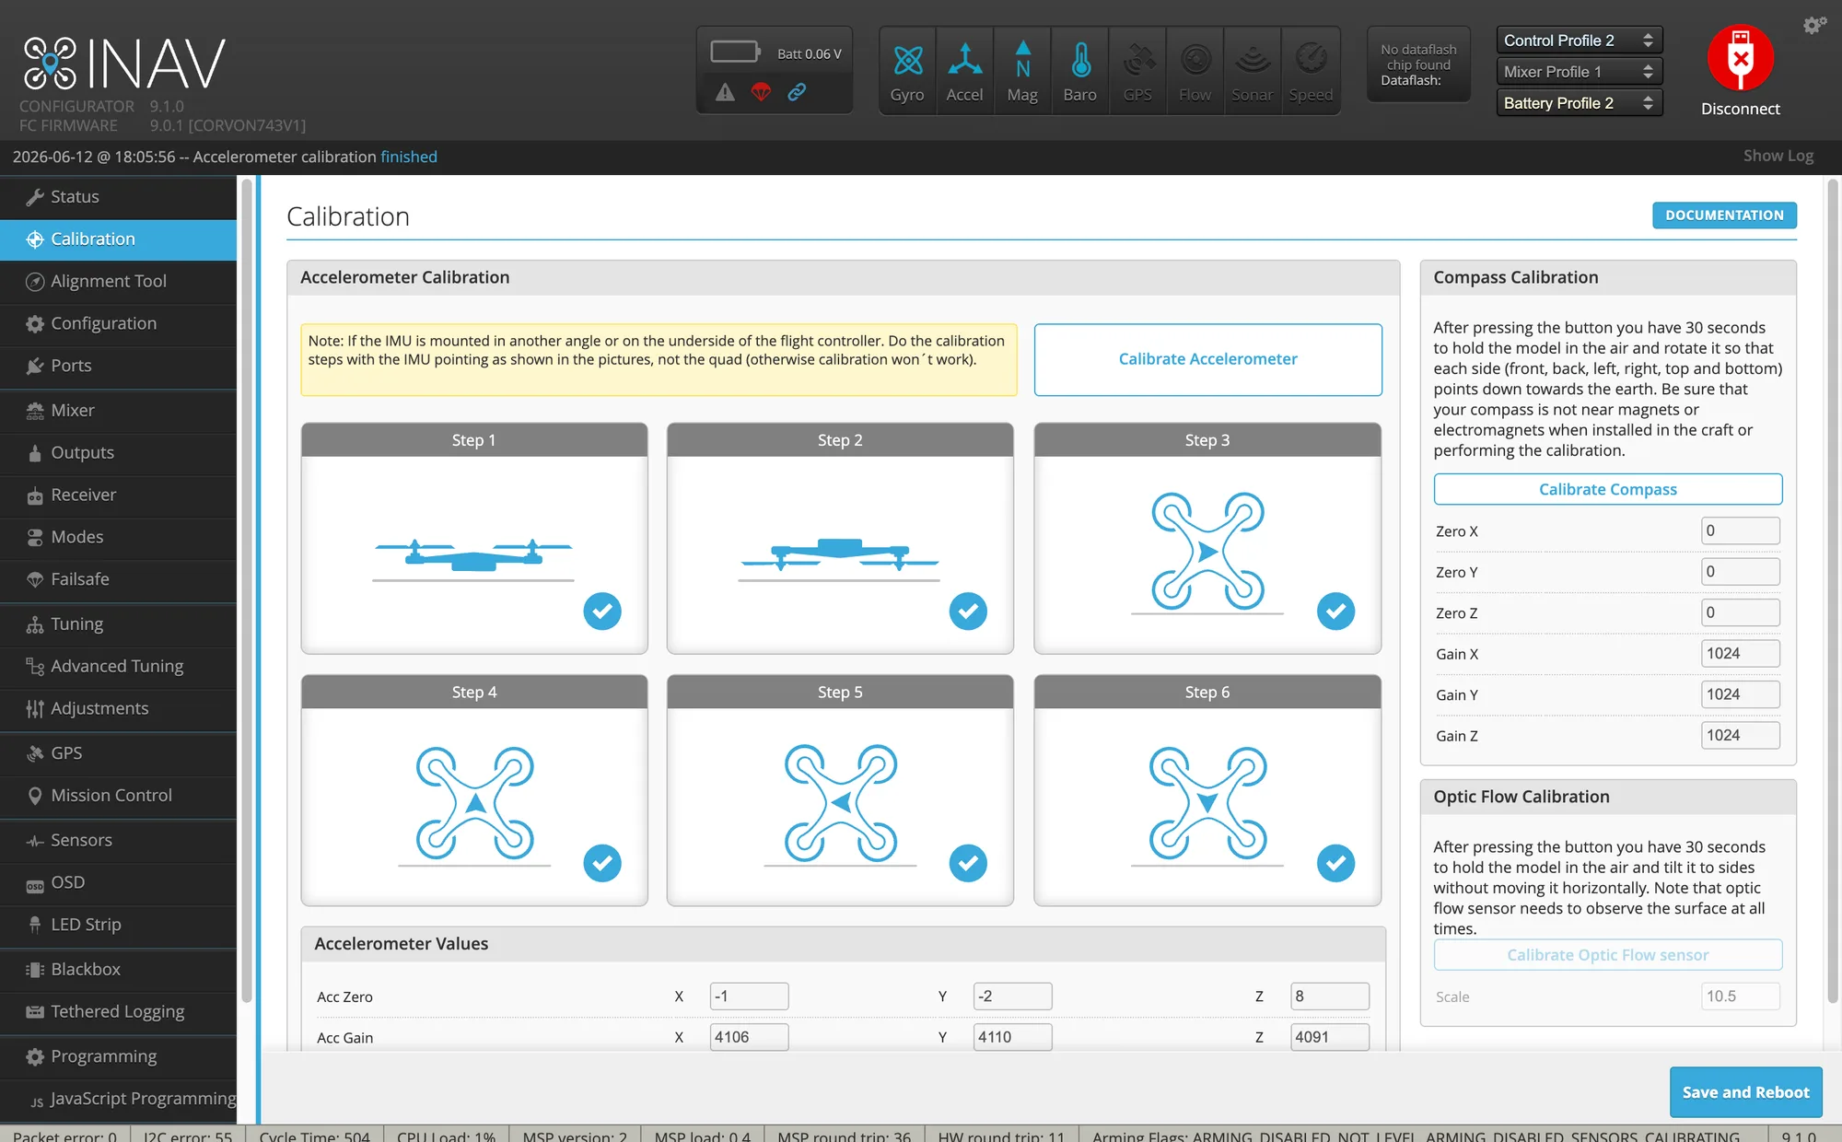Click the Step 5 checkmark icon
1842x1142 pixels.
pos(968,863)
